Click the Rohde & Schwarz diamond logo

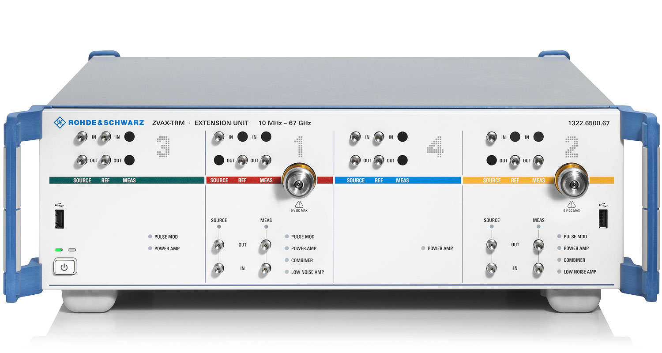[x=60, y=123]
